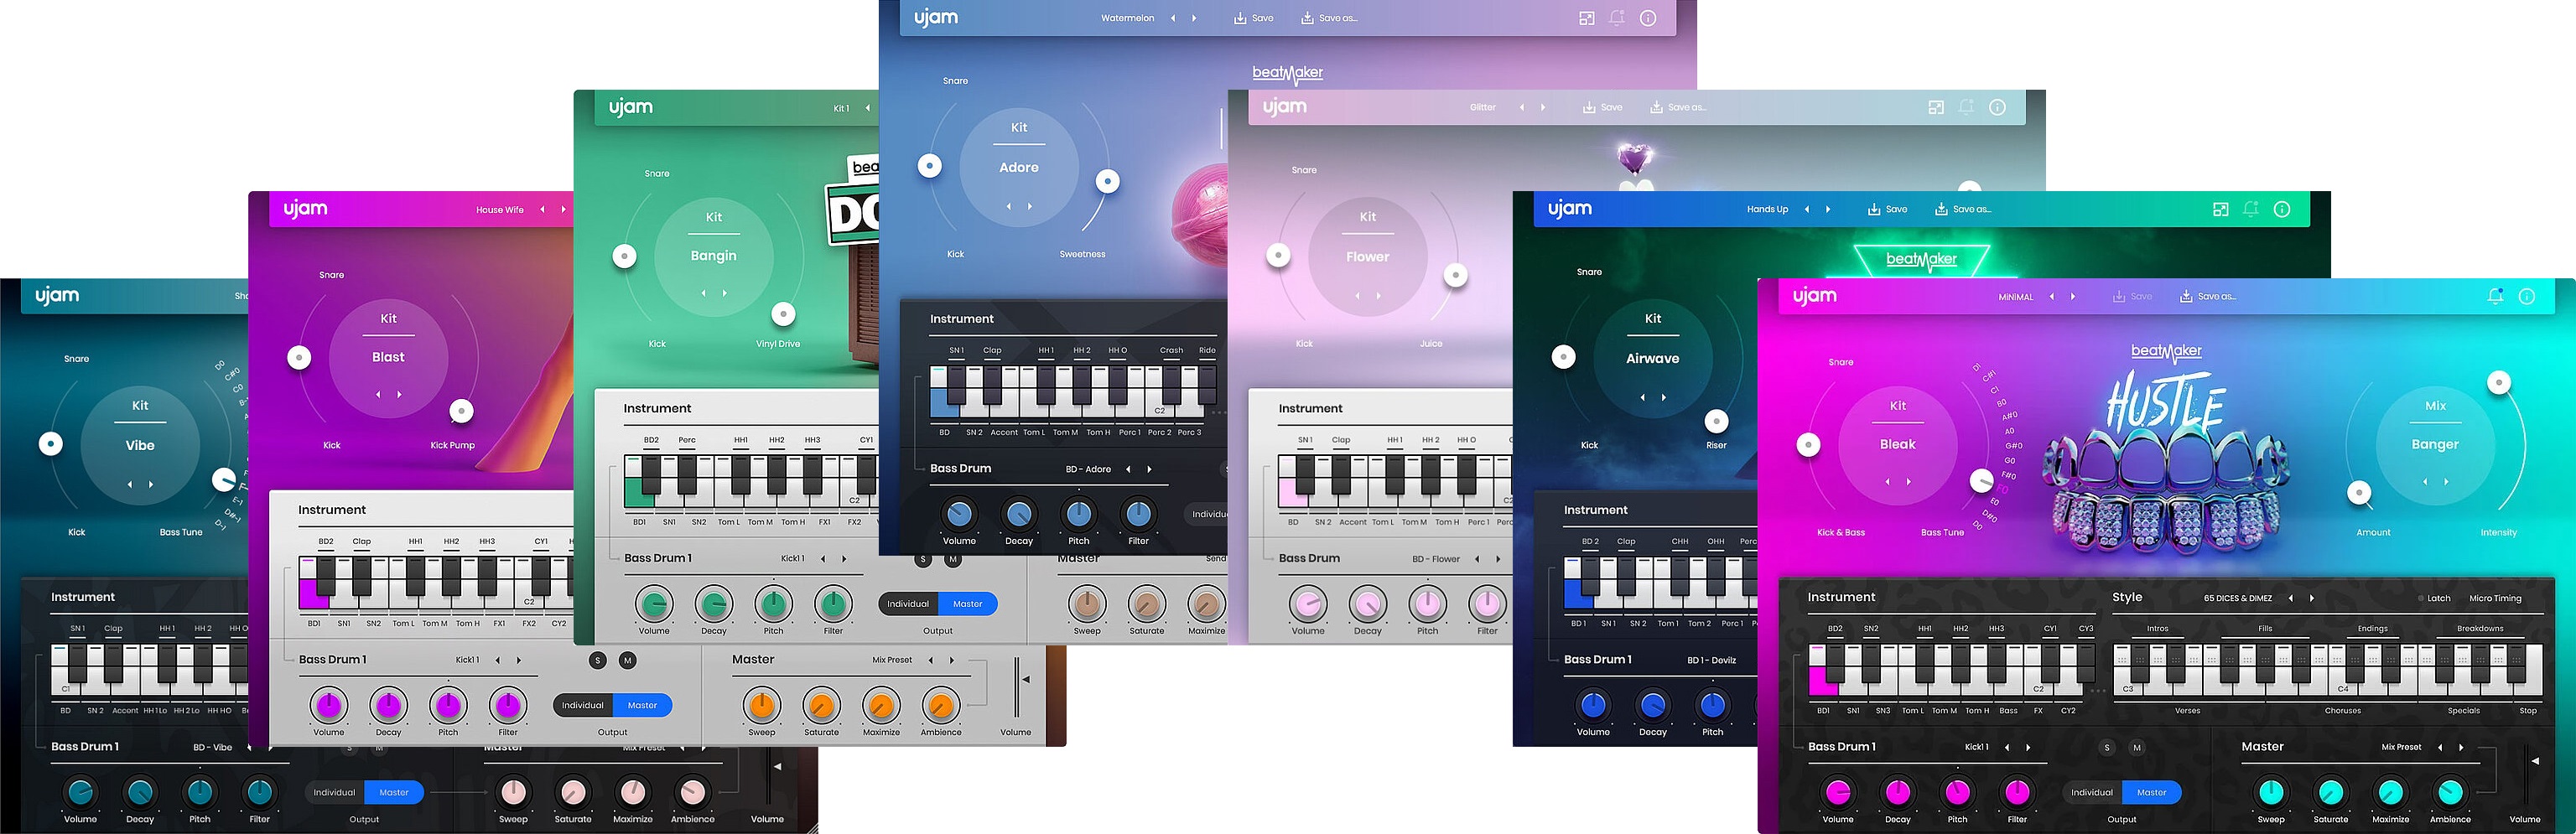Click the resize-window icon in the Watermelon window
The height and width of the screenshot is (834, 2576).
coord(1587,18)
